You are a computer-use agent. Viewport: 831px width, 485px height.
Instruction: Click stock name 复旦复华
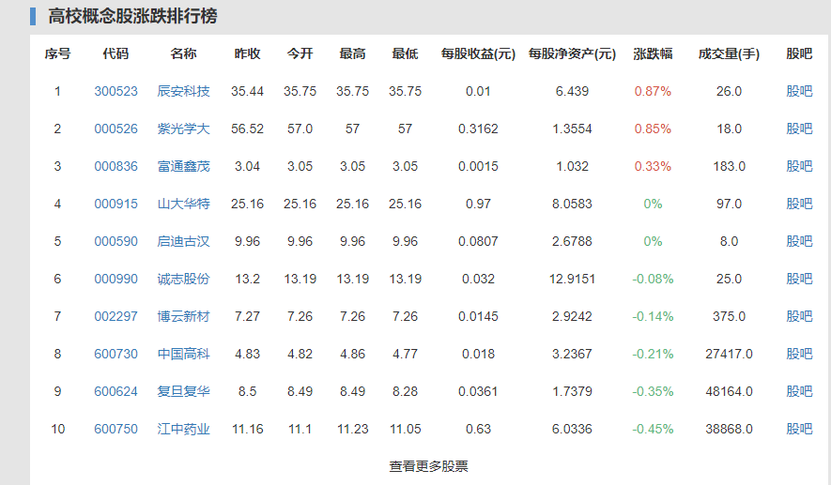[x=183, y=391]
